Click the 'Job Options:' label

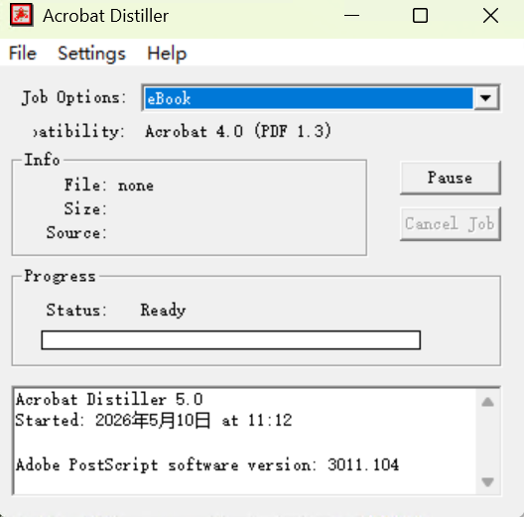pyautogui.click(x=73, y=98)
